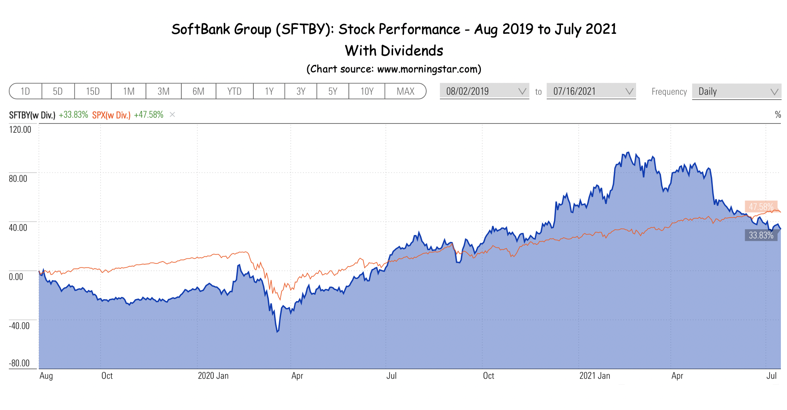Open the start date 08/02/2019 dropdown

485,91
